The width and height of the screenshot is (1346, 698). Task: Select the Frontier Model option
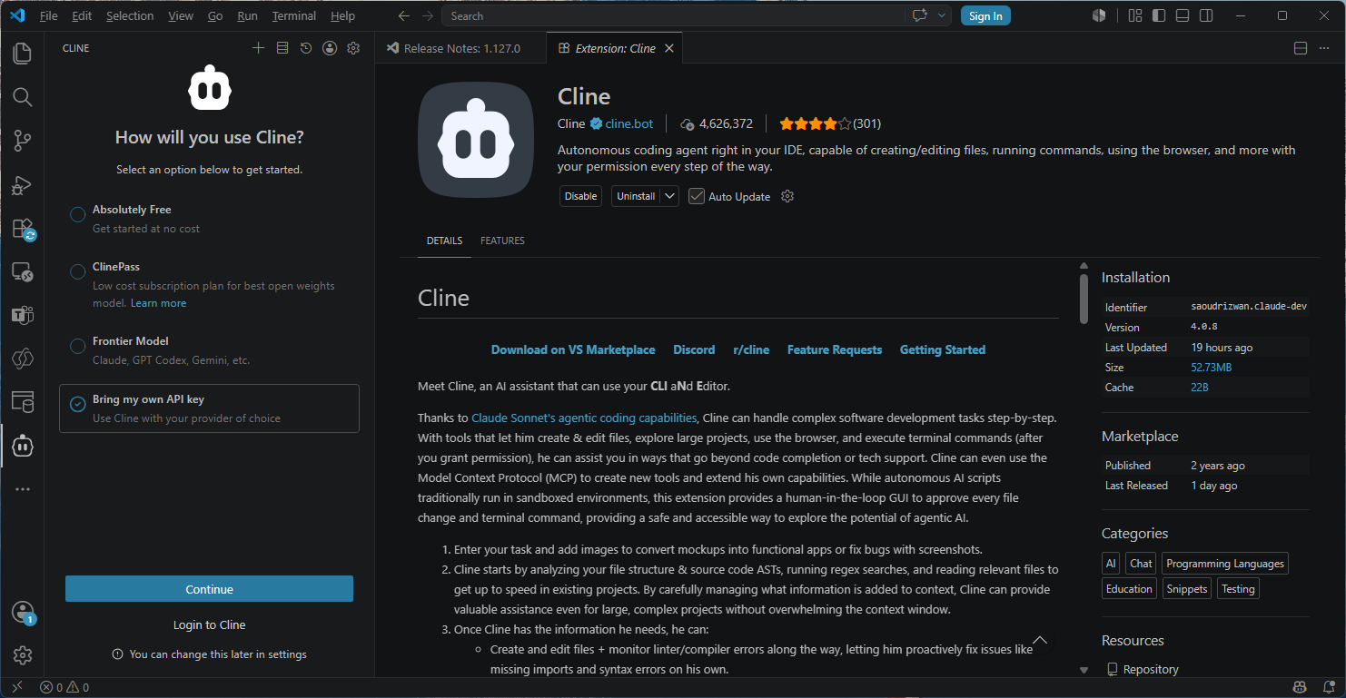209,350
